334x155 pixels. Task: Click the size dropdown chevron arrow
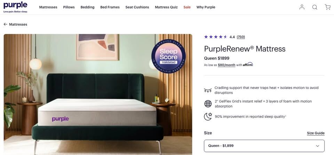(x=318, y=146)
